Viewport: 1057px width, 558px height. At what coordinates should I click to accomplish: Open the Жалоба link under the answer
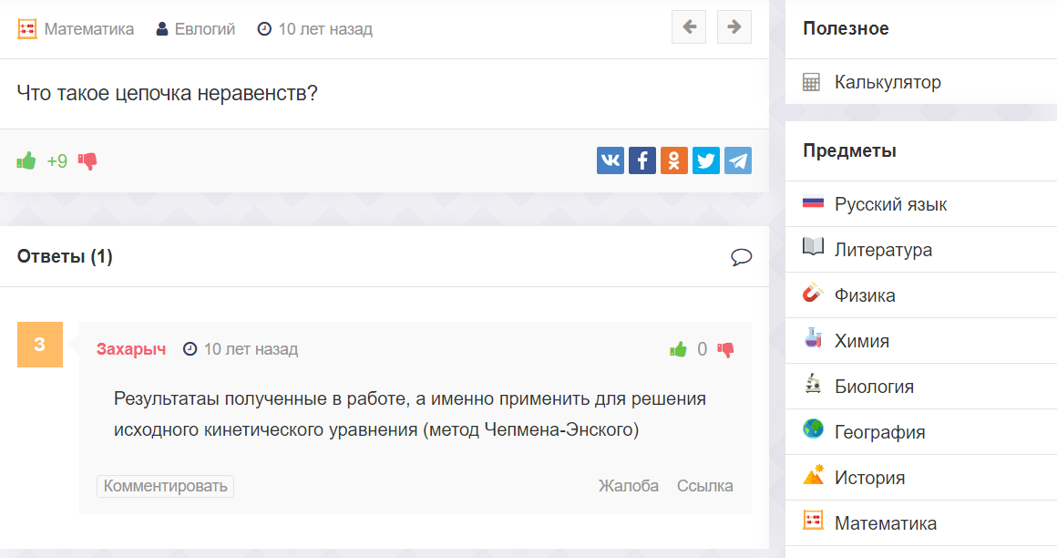point(628,486)
